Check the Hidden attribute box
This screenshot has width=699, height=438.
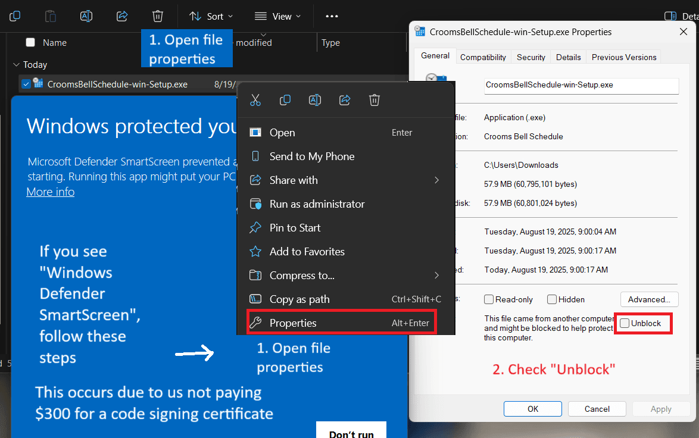coord(551,299)
